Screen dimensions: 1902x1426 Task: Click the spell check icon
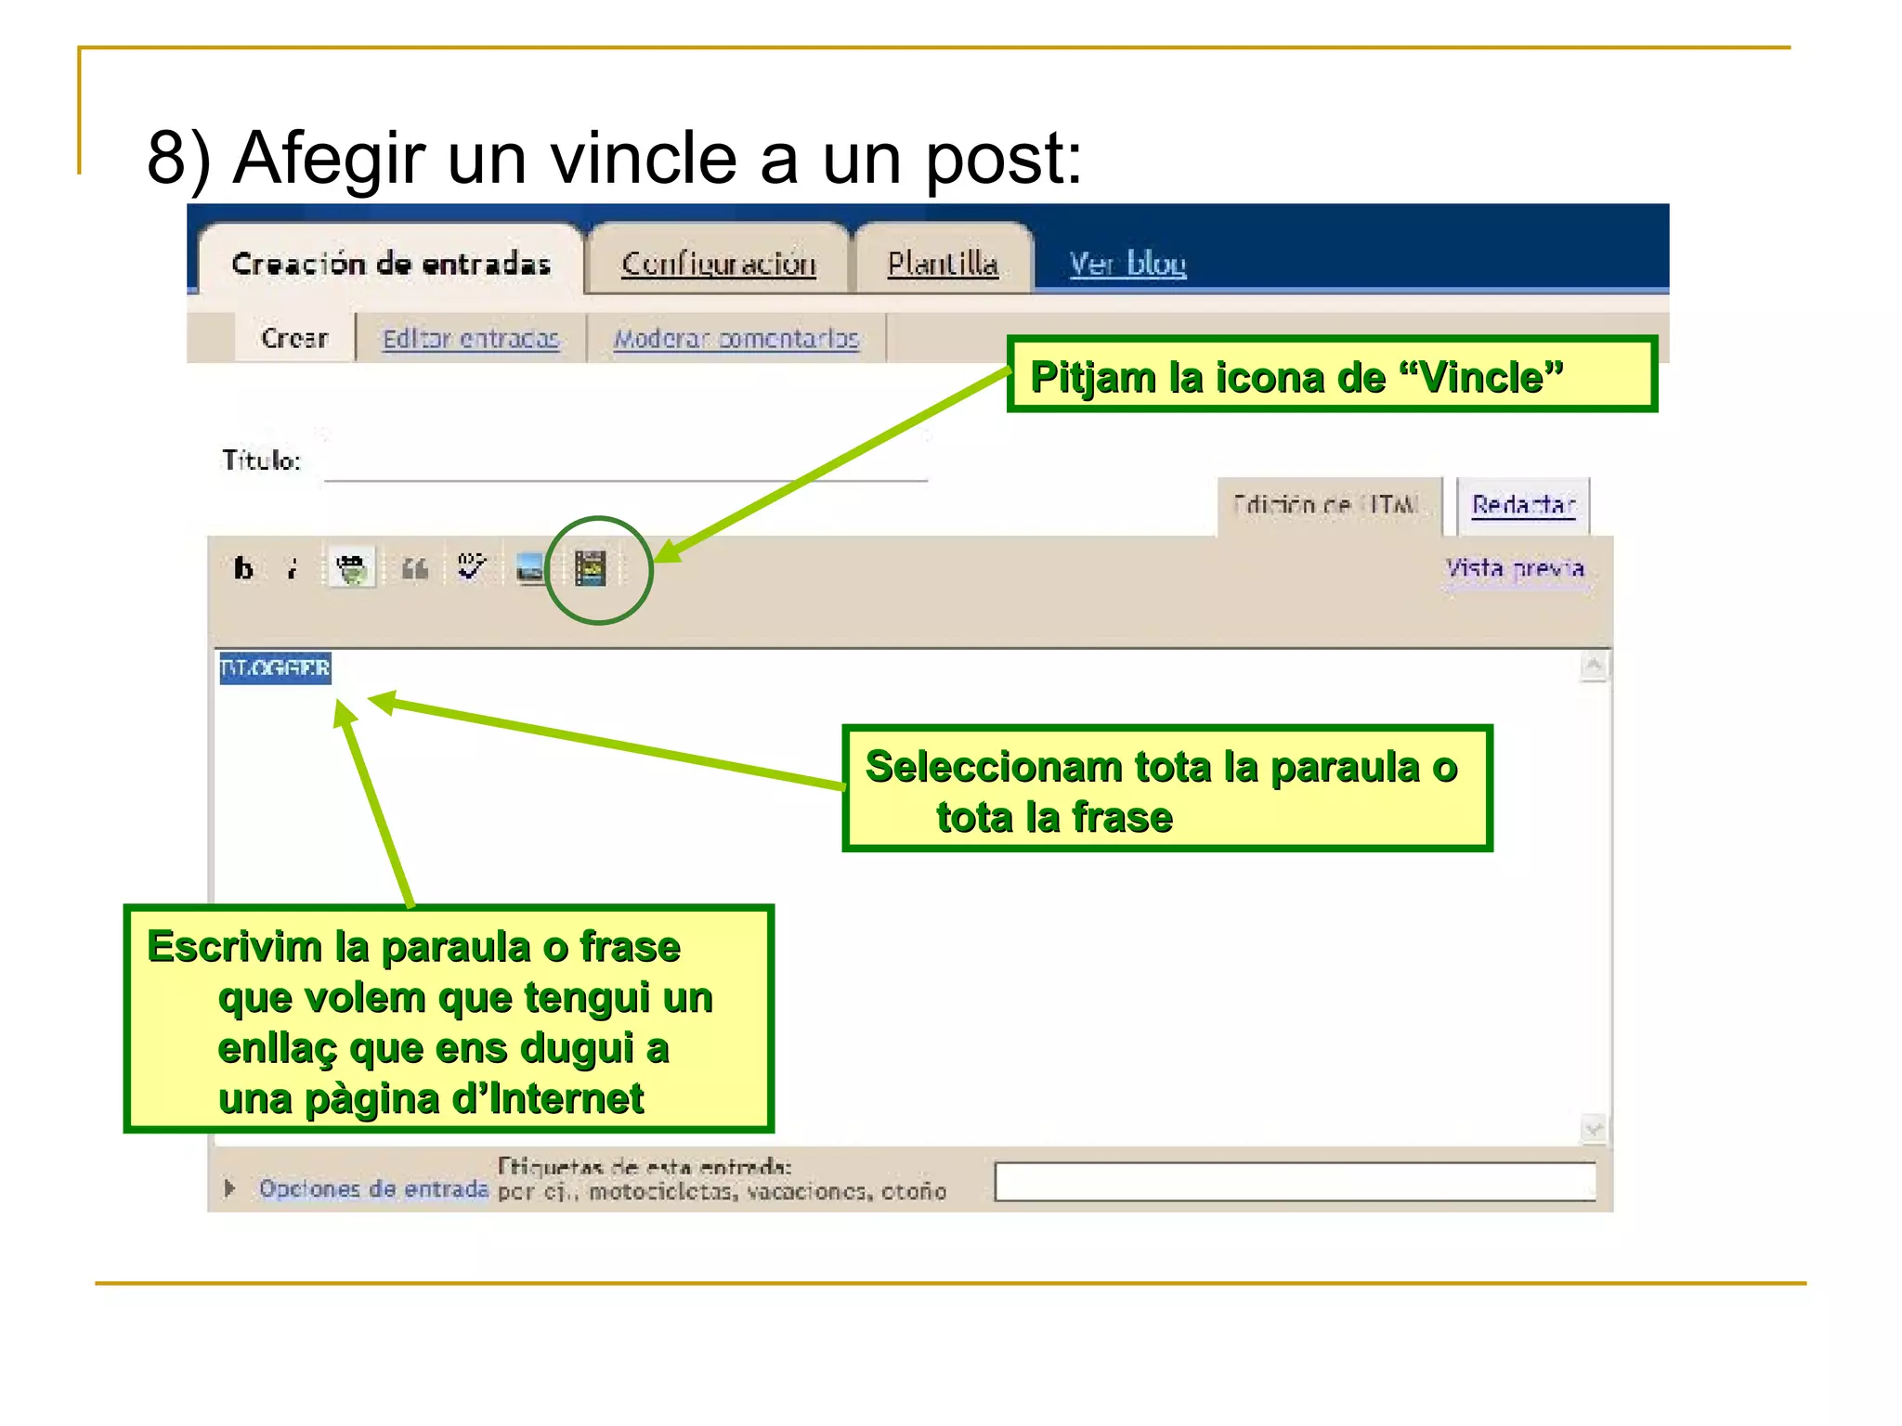[x=472, y=566]
